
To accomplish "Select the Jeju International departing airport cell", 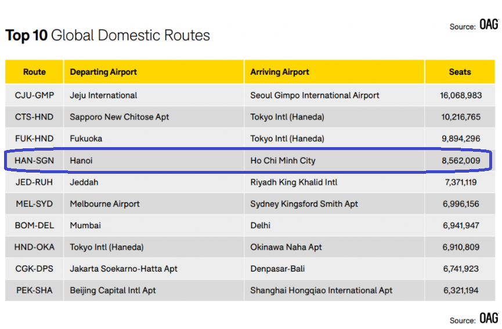I will click(103, 96).
